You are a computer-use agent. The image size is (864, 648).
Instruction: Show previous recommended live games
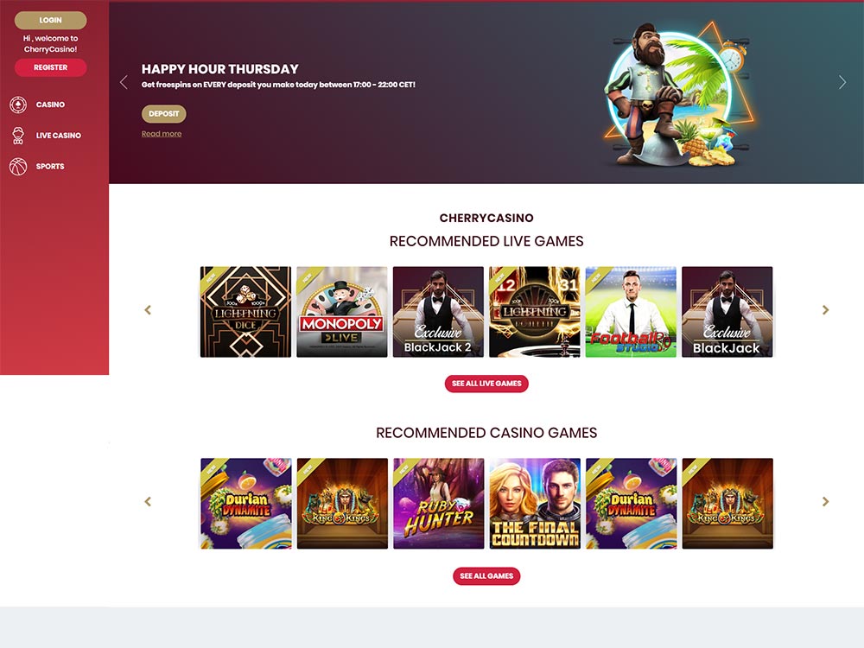pos(148,310)
